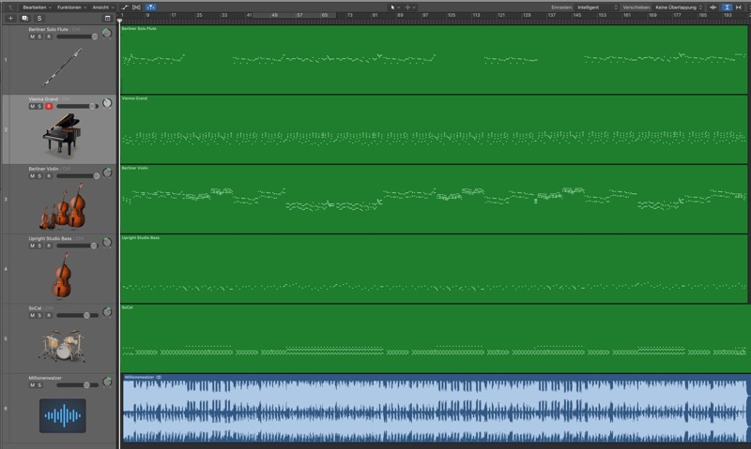This screenshot has height=449, width=751.
Task: Click the Upright Studio Bass volume slider
Action: pos(77,246)
